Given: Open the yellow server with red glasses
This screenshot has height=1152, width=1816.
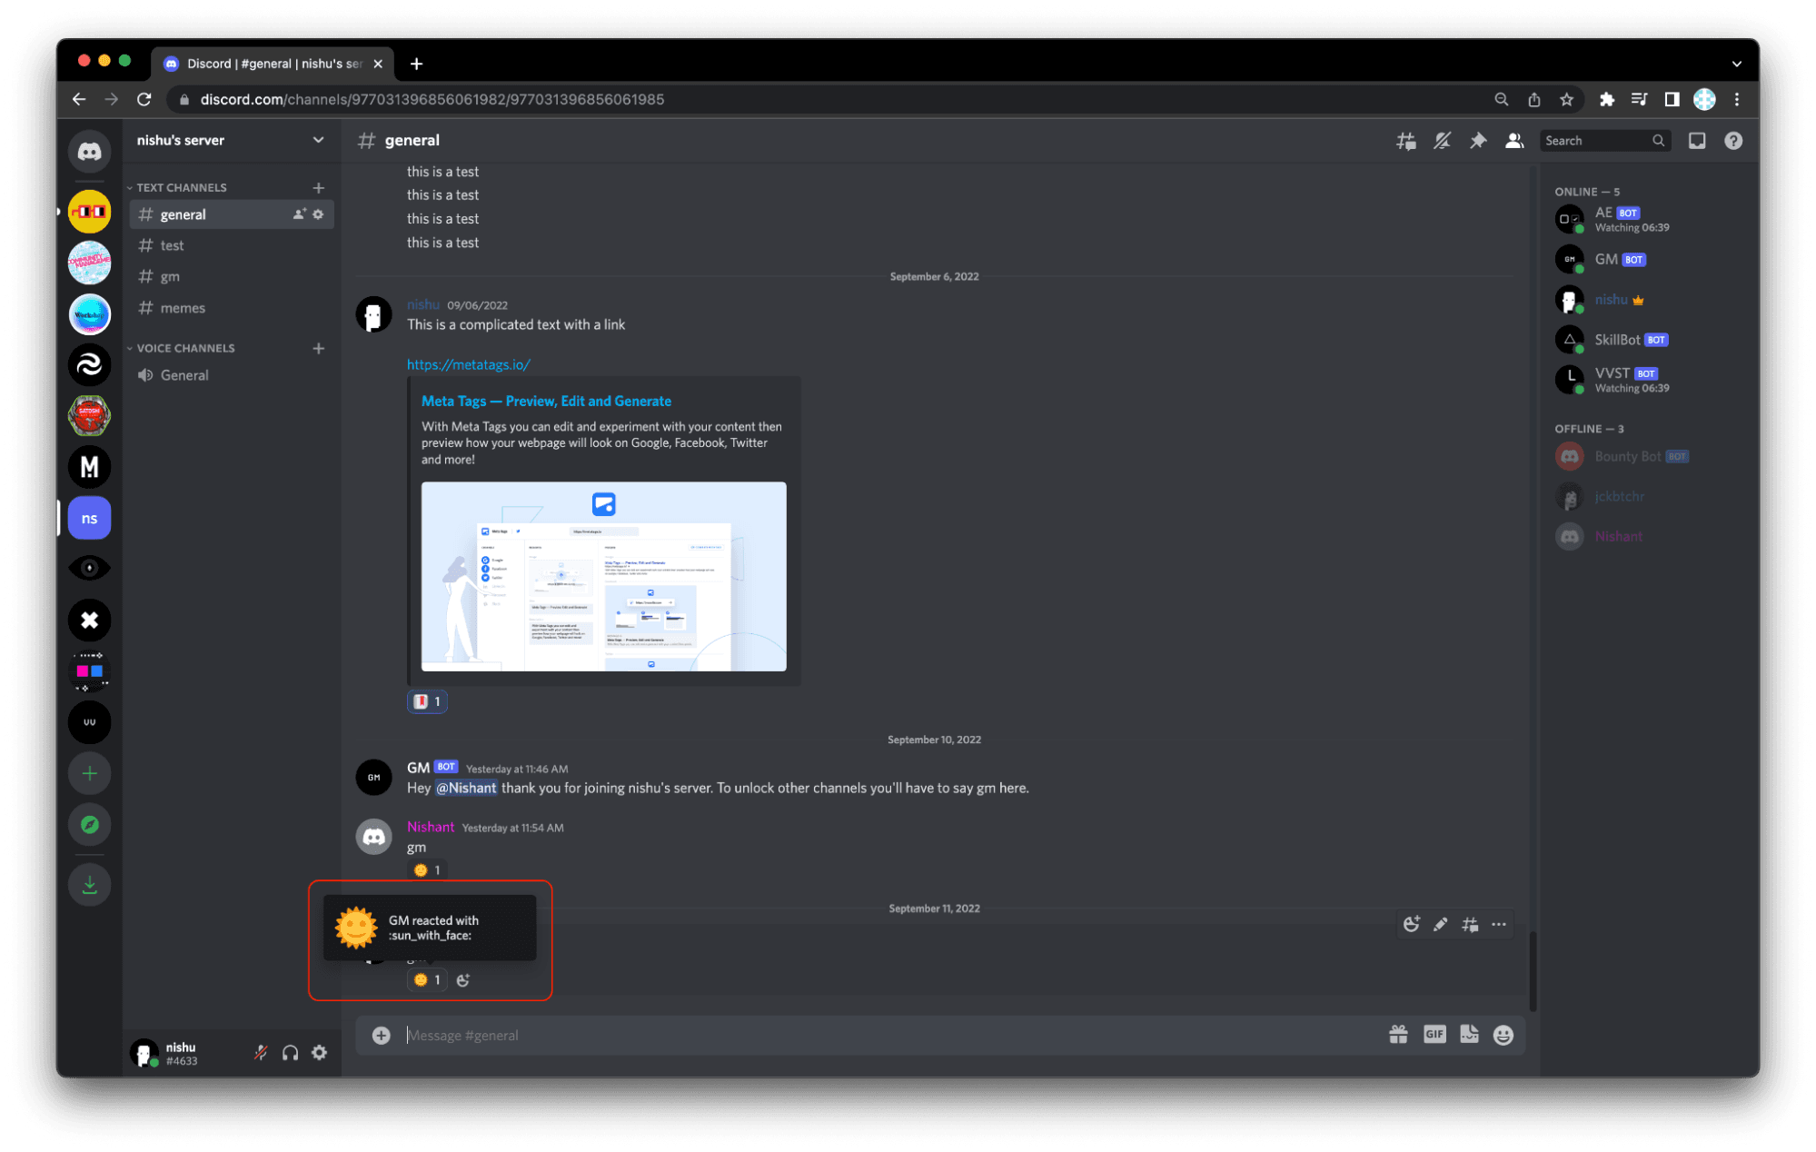Looking at the screenshot, I should tap(89, 213).
